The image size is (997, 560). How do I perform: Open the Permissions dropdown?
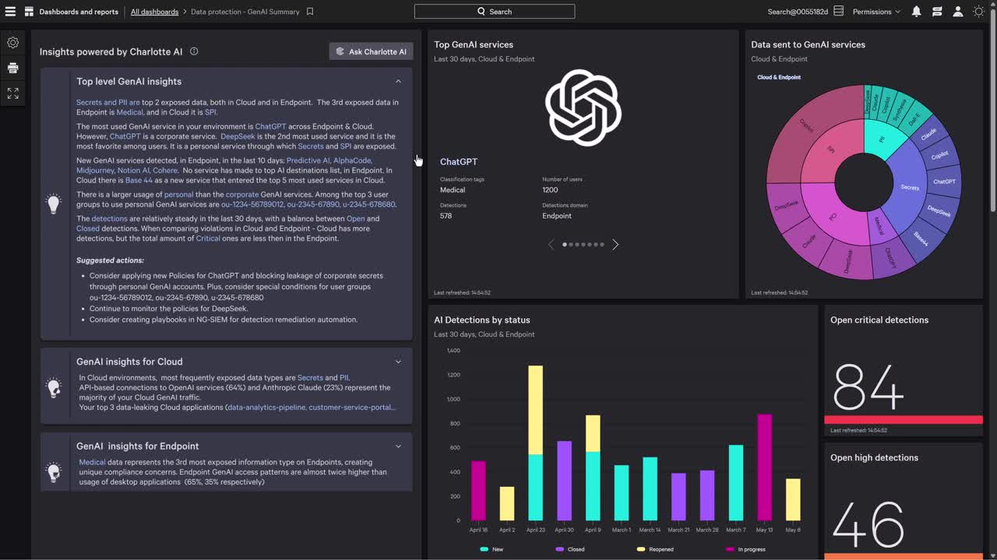coord(875,12)
